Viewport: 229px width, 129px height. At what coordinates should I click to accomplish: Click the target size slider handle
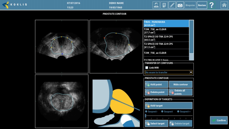[x=145, y=116]
